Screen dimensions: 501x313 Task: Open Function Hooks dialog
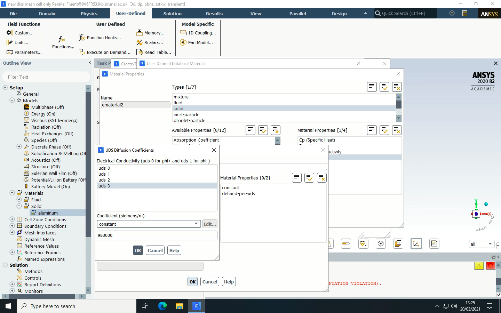pos(100,38)
